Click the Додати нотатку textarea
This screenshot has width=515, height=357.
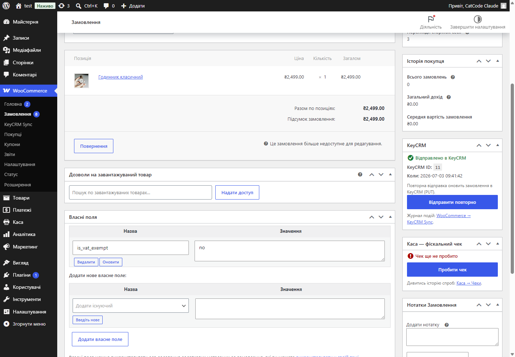point(452,337)
